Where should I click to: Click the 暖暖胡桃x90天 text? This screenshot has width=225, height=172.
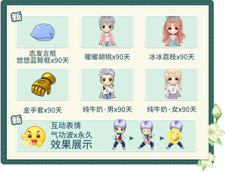(x=107, y=57)
